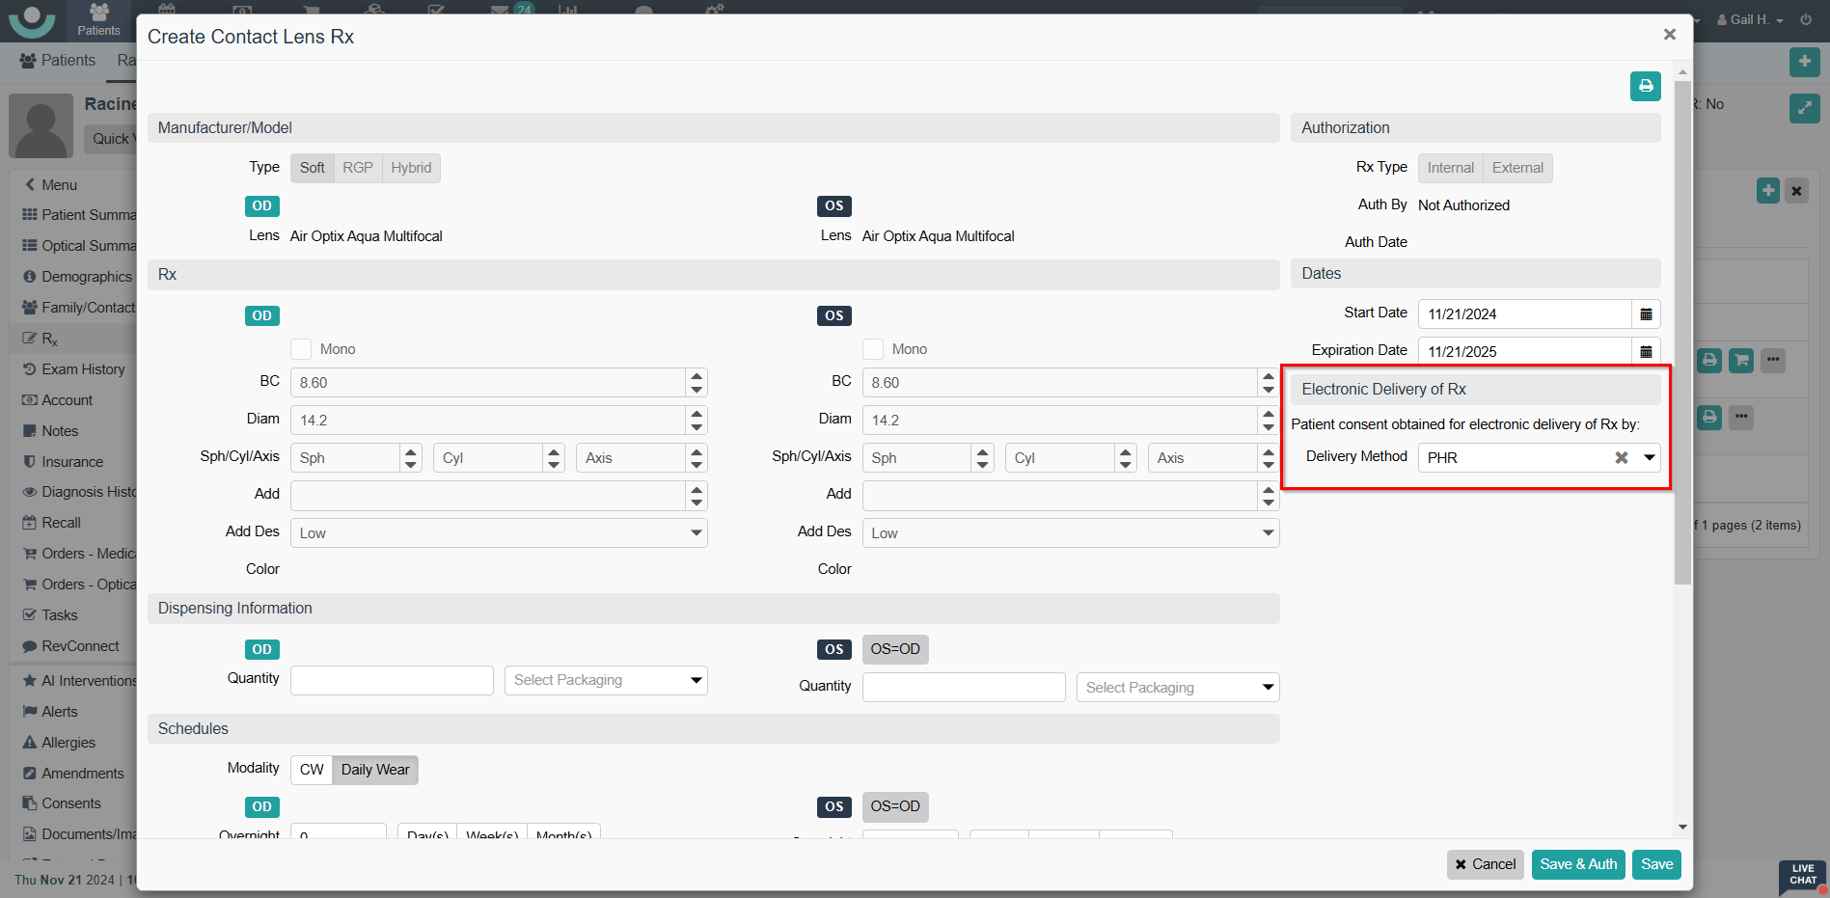Viewport: 1830px width, 898px height.
Task: Click the Live Chat icon
Action: coord(1802,875)
